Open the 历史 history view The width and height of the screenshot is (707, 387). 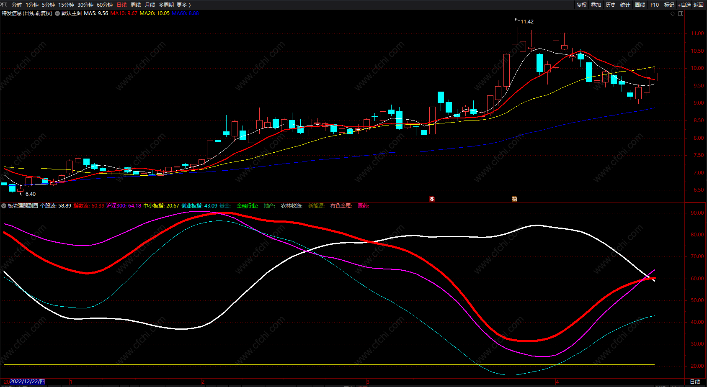click(611, 5)
